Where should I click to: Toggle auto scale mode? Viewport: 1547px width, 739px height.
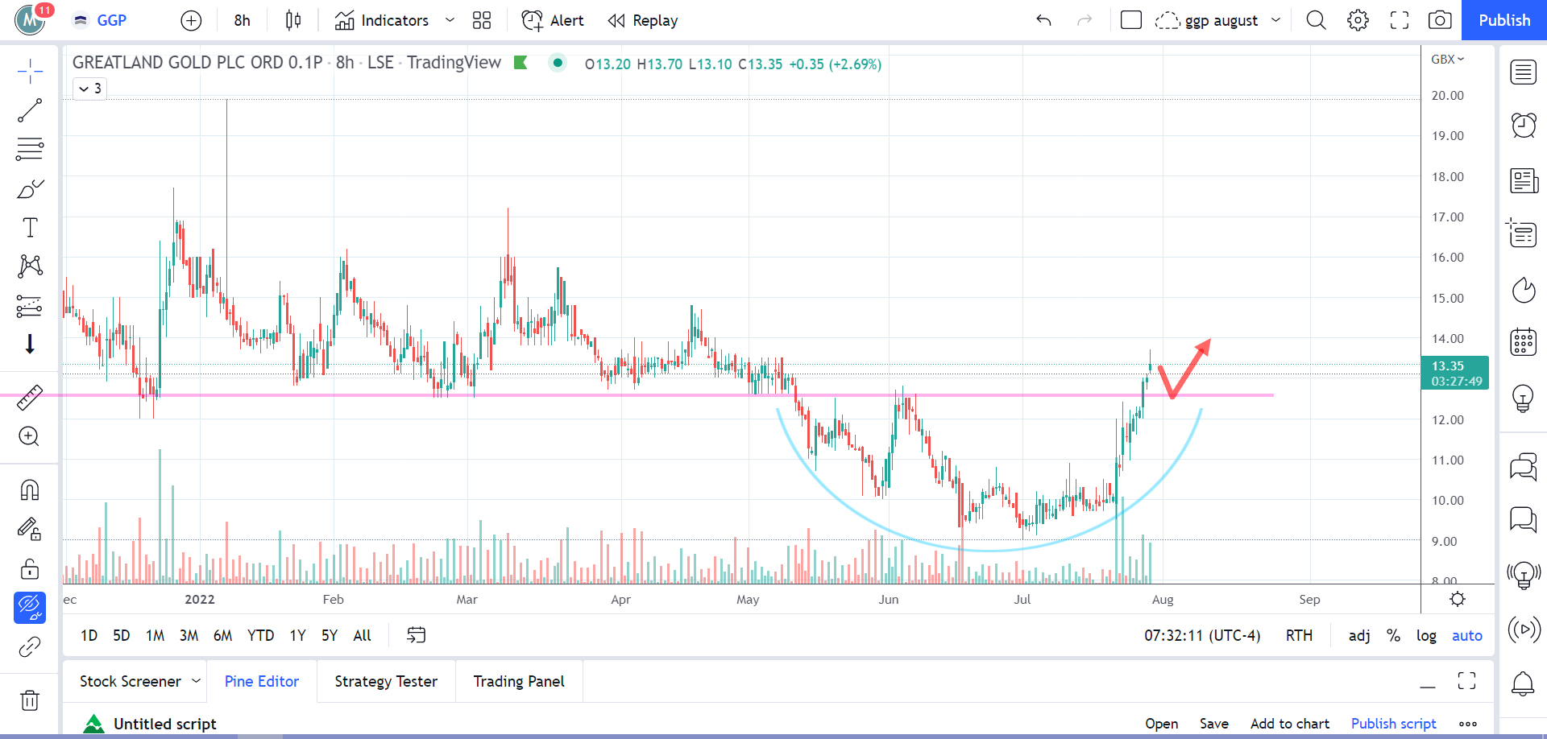(x=1467, y=635)
